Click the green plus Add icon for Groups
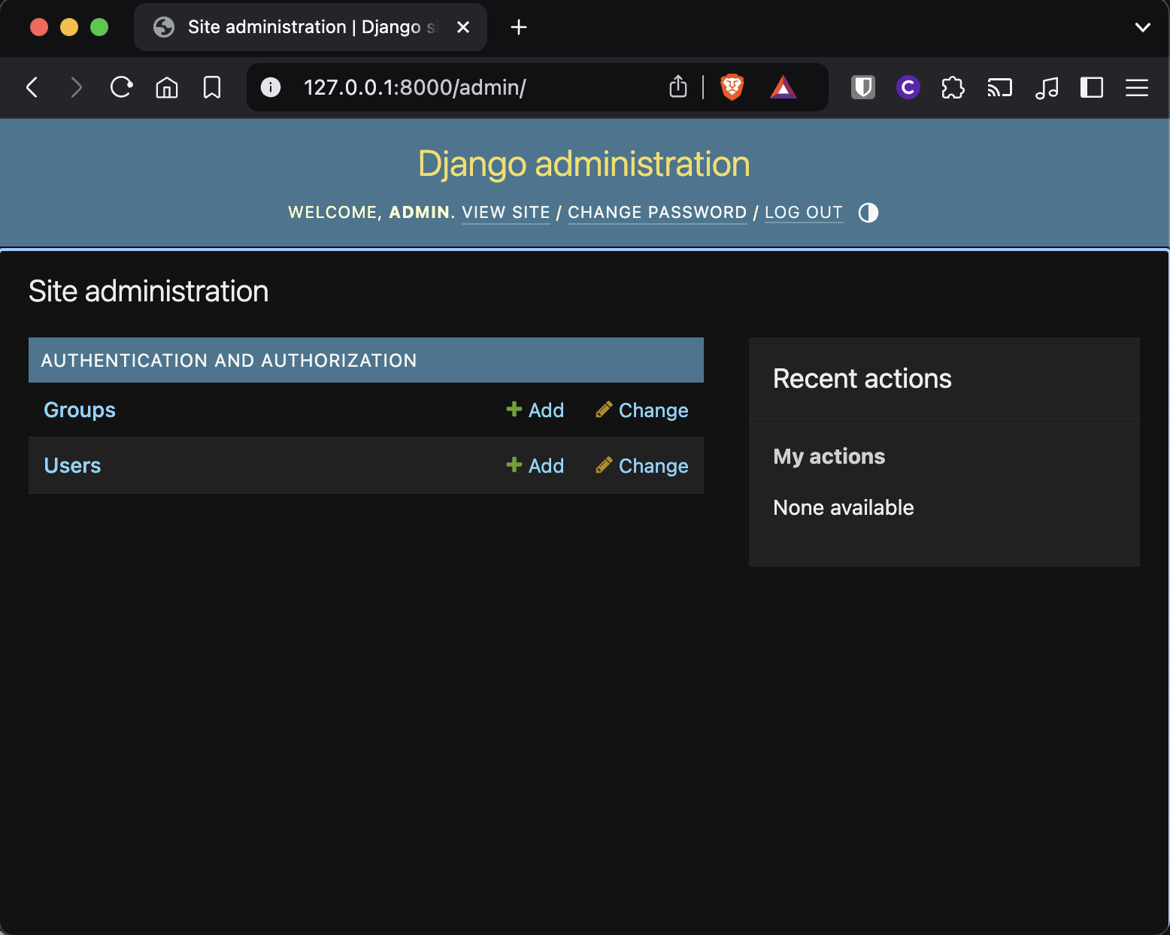1170x935 pixels. 514,410
